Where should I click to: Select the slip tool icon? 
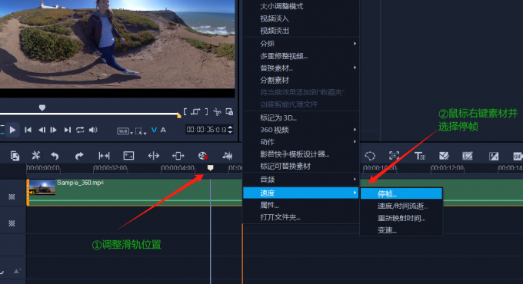[104, 156]
